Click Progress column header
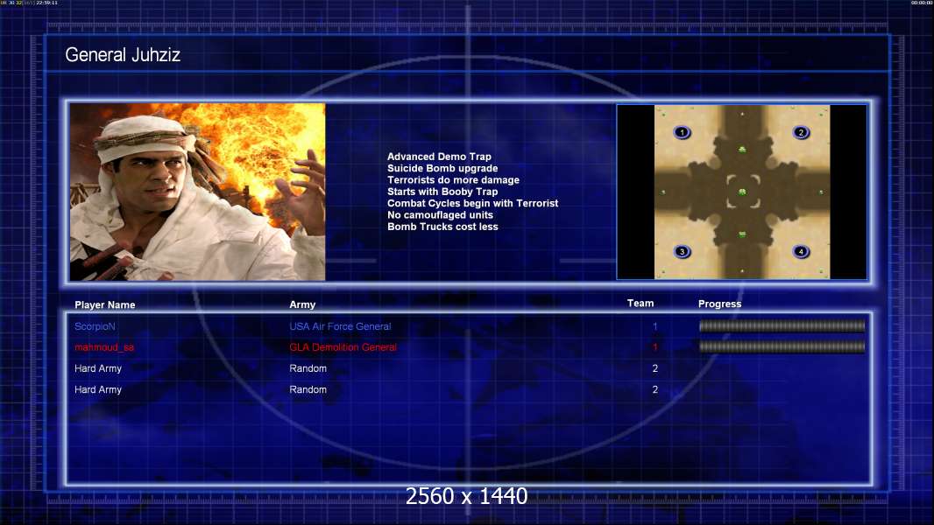 (x=719, y=304)
